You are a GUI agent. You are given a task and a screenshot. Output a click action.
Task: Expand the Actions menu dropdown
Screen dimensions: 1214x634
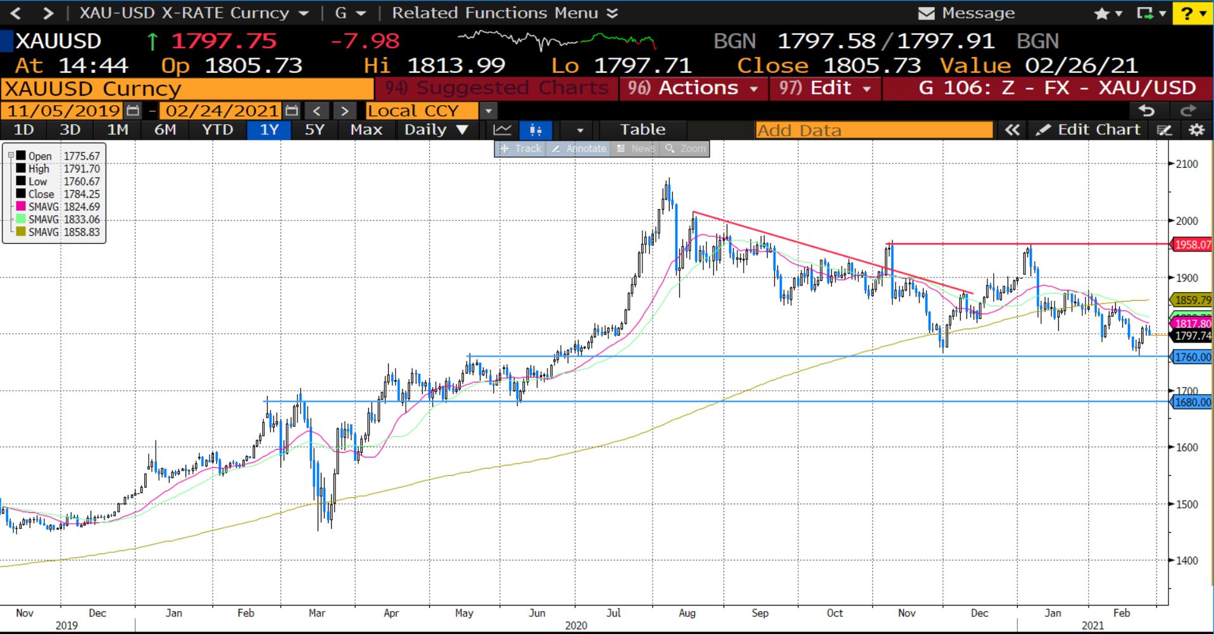[693, 88]
